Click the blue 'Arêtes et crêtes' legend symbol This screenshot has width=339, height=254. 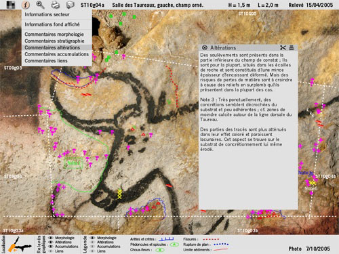[166, 239]
